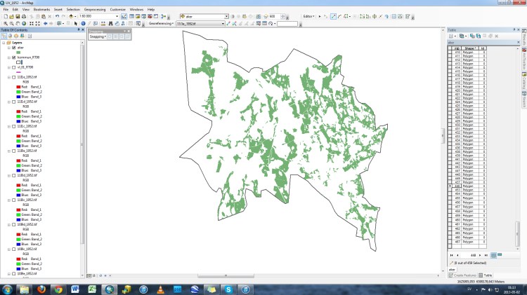Open Table Options icon in Table window
This screenshot has height=295, width=527.
[x=450, y=36]
